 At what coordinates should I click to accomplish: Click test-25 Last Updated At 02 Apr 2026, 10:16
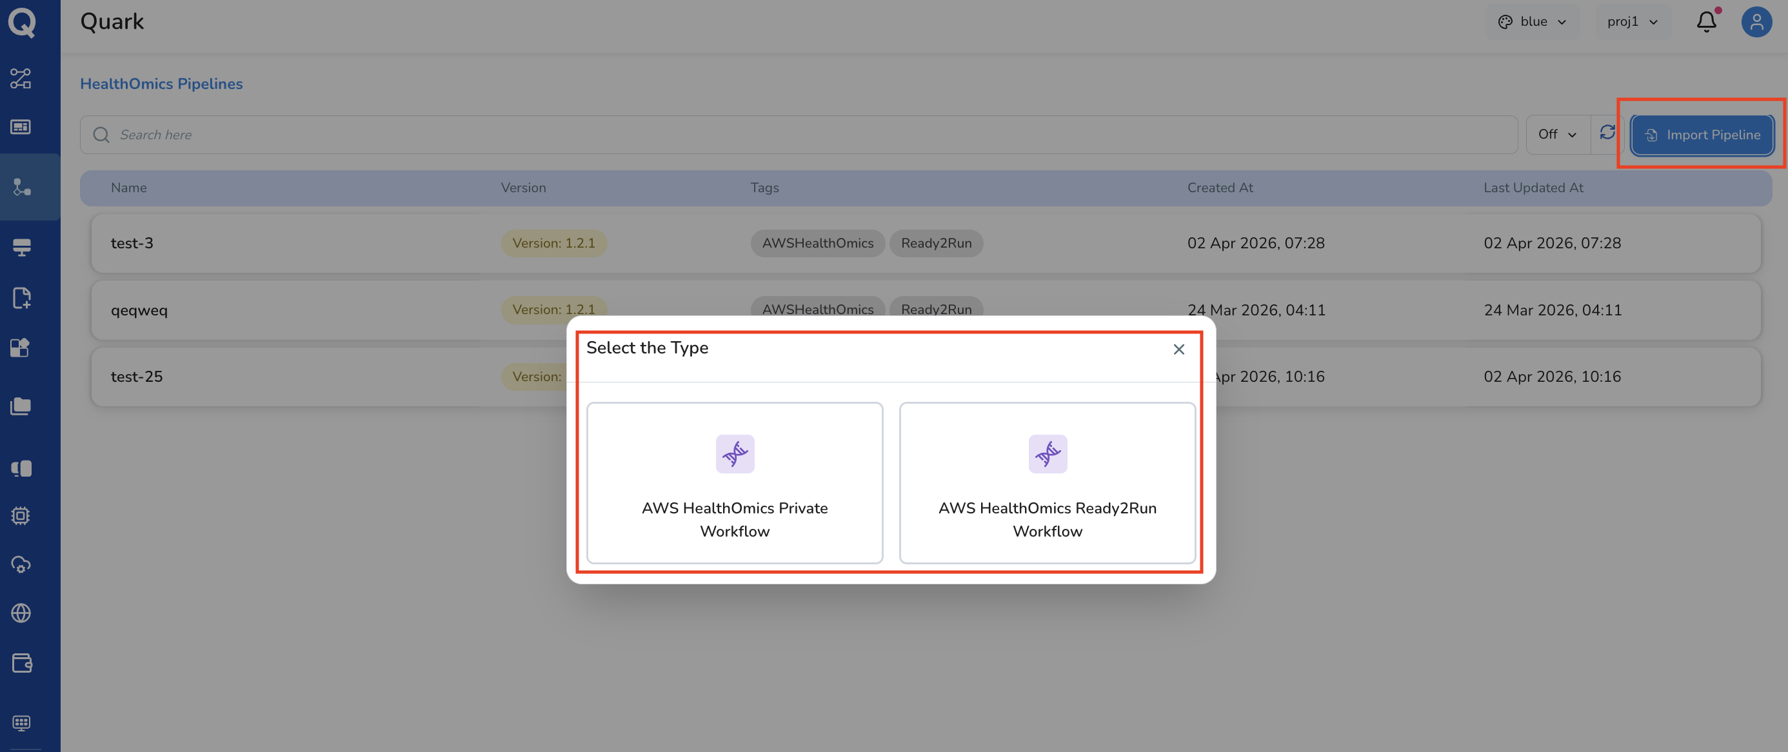pos(1552,377)
